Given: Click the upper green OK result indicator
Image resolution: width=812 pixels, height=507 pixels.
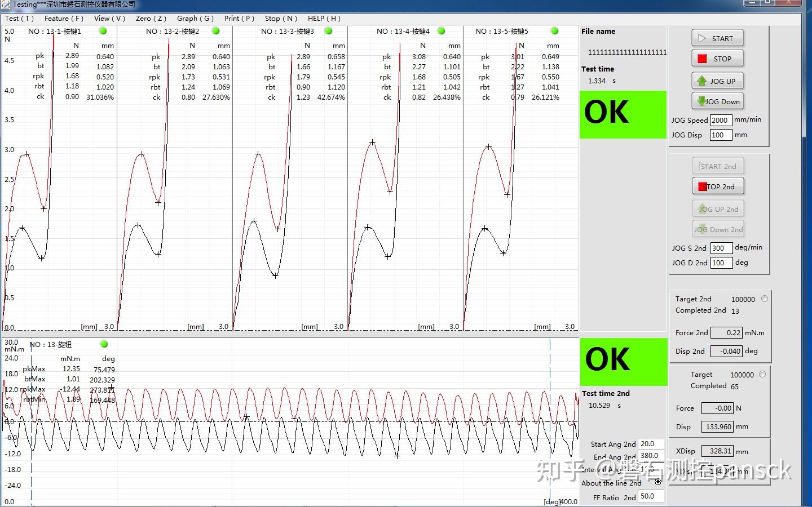Looking at the screenshot, I should tap(623, 114).
